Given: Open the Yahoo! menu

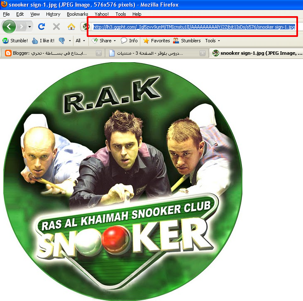Looking at the screenshot, I should click(102, 14).
